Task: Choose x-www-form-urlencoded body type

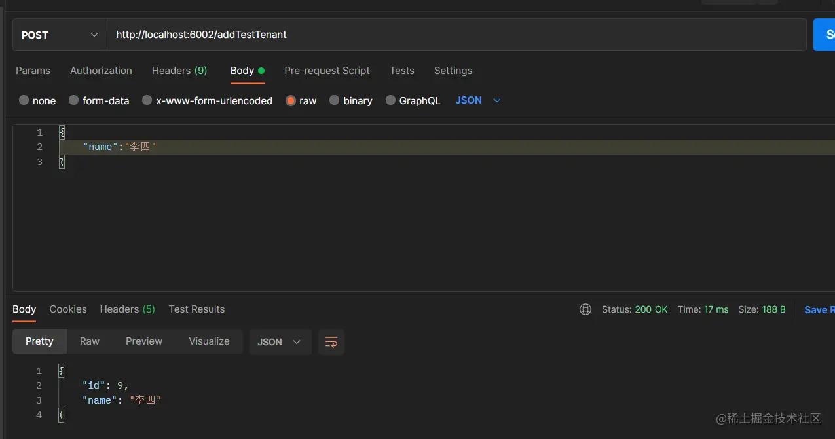Action: click(207, 100)
